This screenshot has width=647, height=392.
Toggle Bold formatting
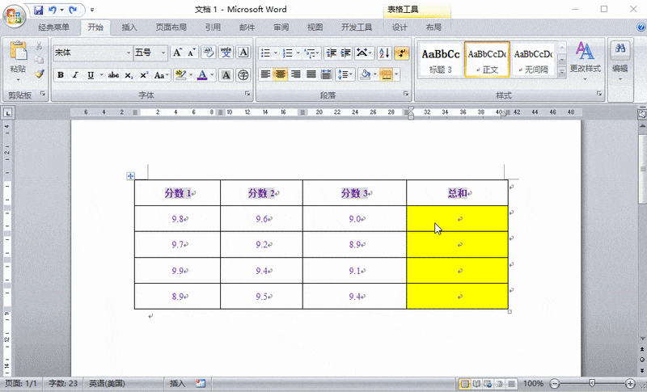[x=61, y=75]
